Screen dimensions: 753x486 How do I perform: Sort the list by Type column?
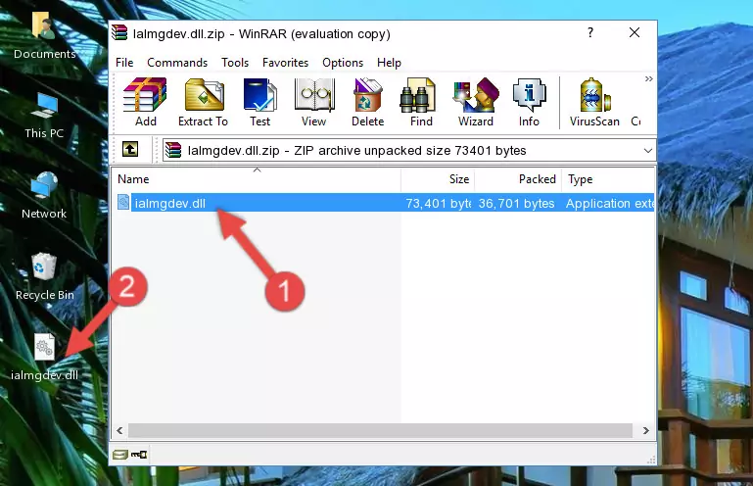tap(608, 179)
